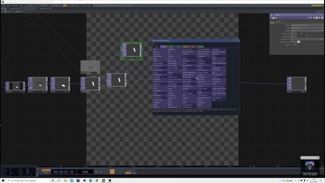This screenshot has height=183, width=325.
Task: Open the Common parameter page
Action: (279, 22)
